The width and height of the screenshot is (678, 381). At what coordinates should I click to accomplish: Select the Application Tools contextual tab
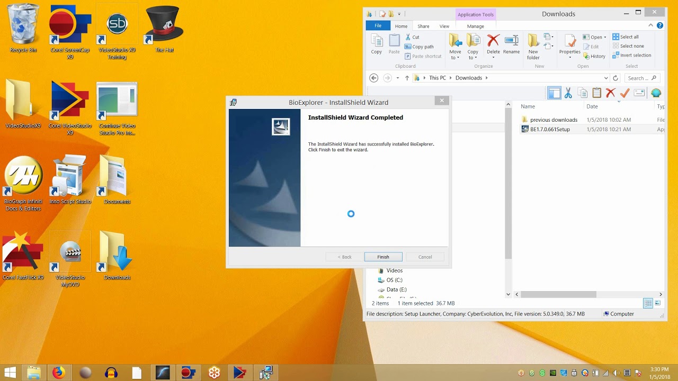click(476, 14)
